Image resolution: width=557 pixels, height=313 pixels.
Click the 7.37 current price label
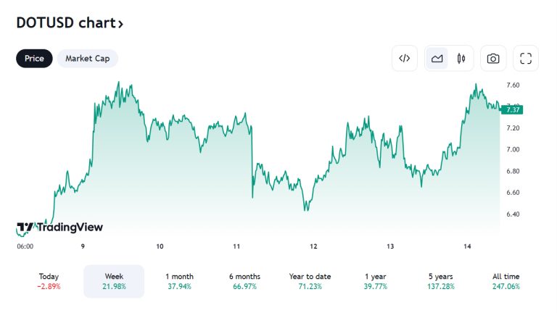coord(512,109)
